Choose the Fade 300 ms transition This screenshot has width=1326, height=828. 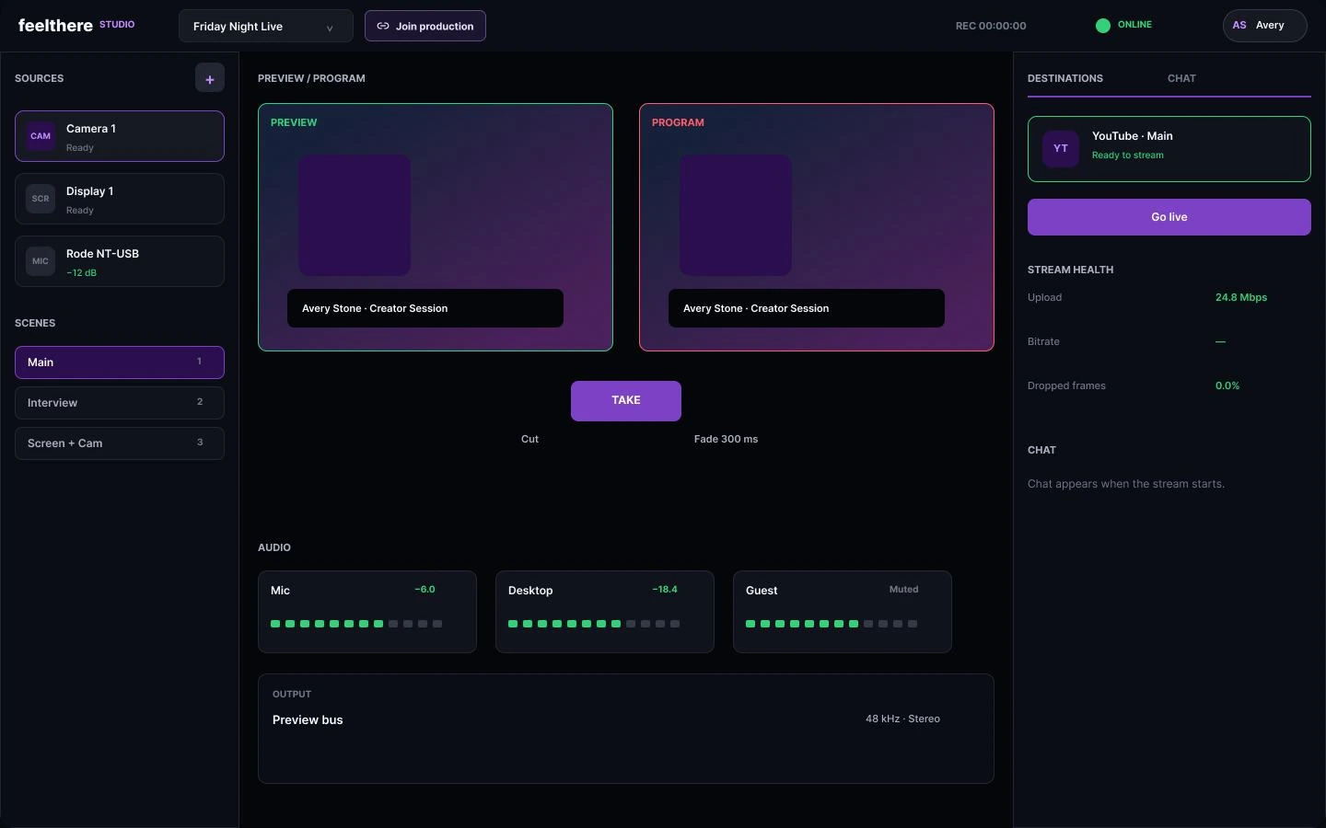[x=726, y=439]
